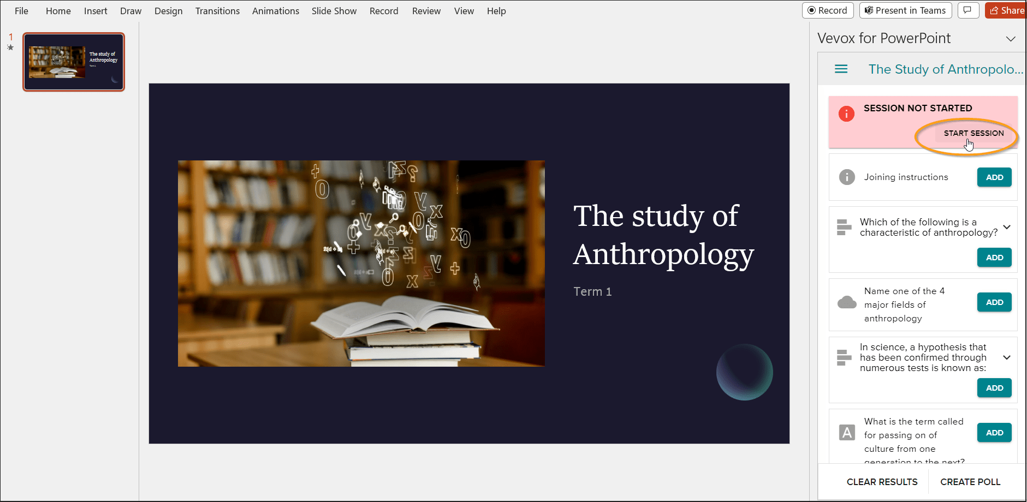Open the View tab

[464, 11]
